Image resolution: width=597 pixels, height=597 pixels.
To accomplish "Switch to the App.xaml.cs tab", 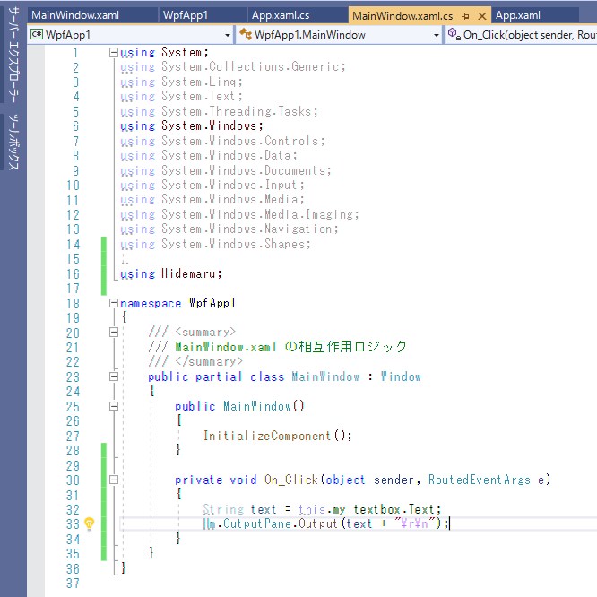I will (281, 16).
